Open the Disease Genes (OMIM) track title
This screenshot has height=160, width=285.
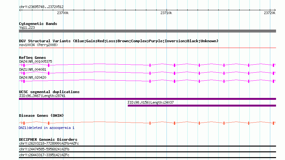[x=41, y=116]
